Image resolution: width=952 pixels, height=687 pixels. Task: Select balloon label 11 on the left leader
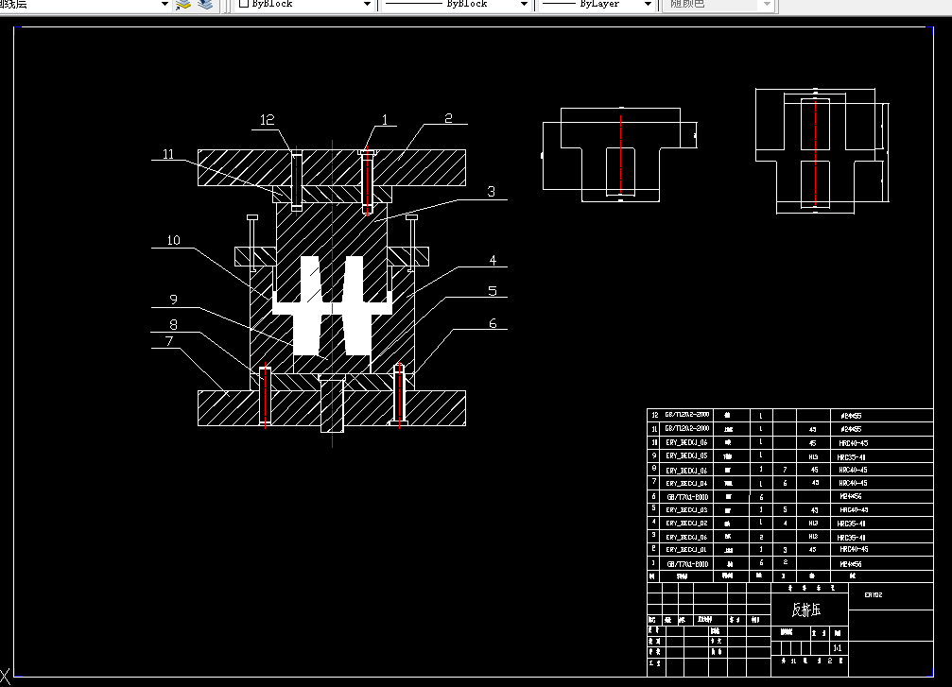[x=168, y=154]
